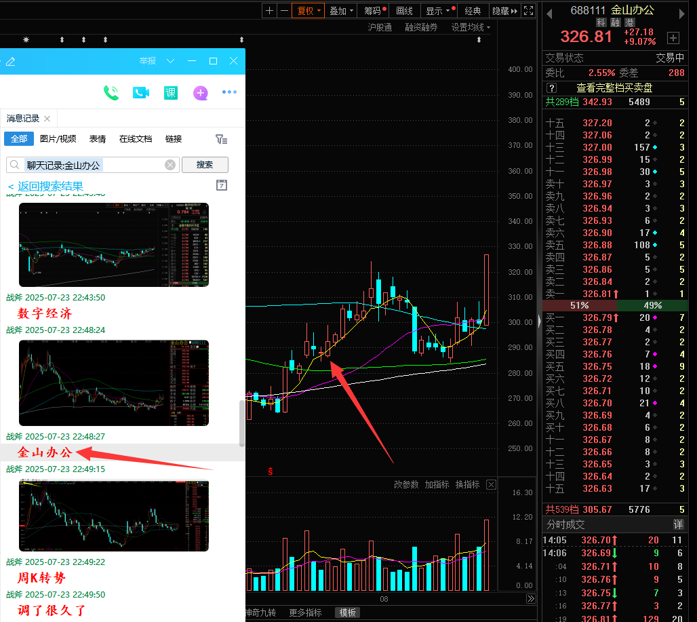
Task: Click 改参数 on indicator panel
Action: [x=406, y=484]
